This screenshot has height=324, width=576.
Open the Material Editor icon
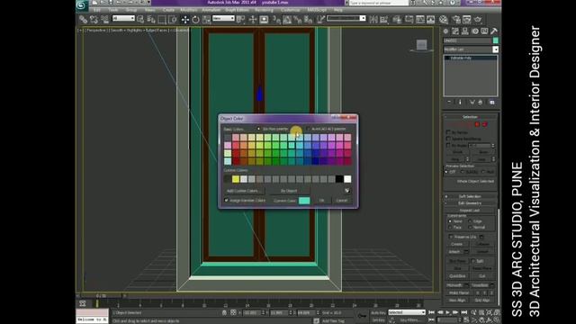[x=444, y=20]
